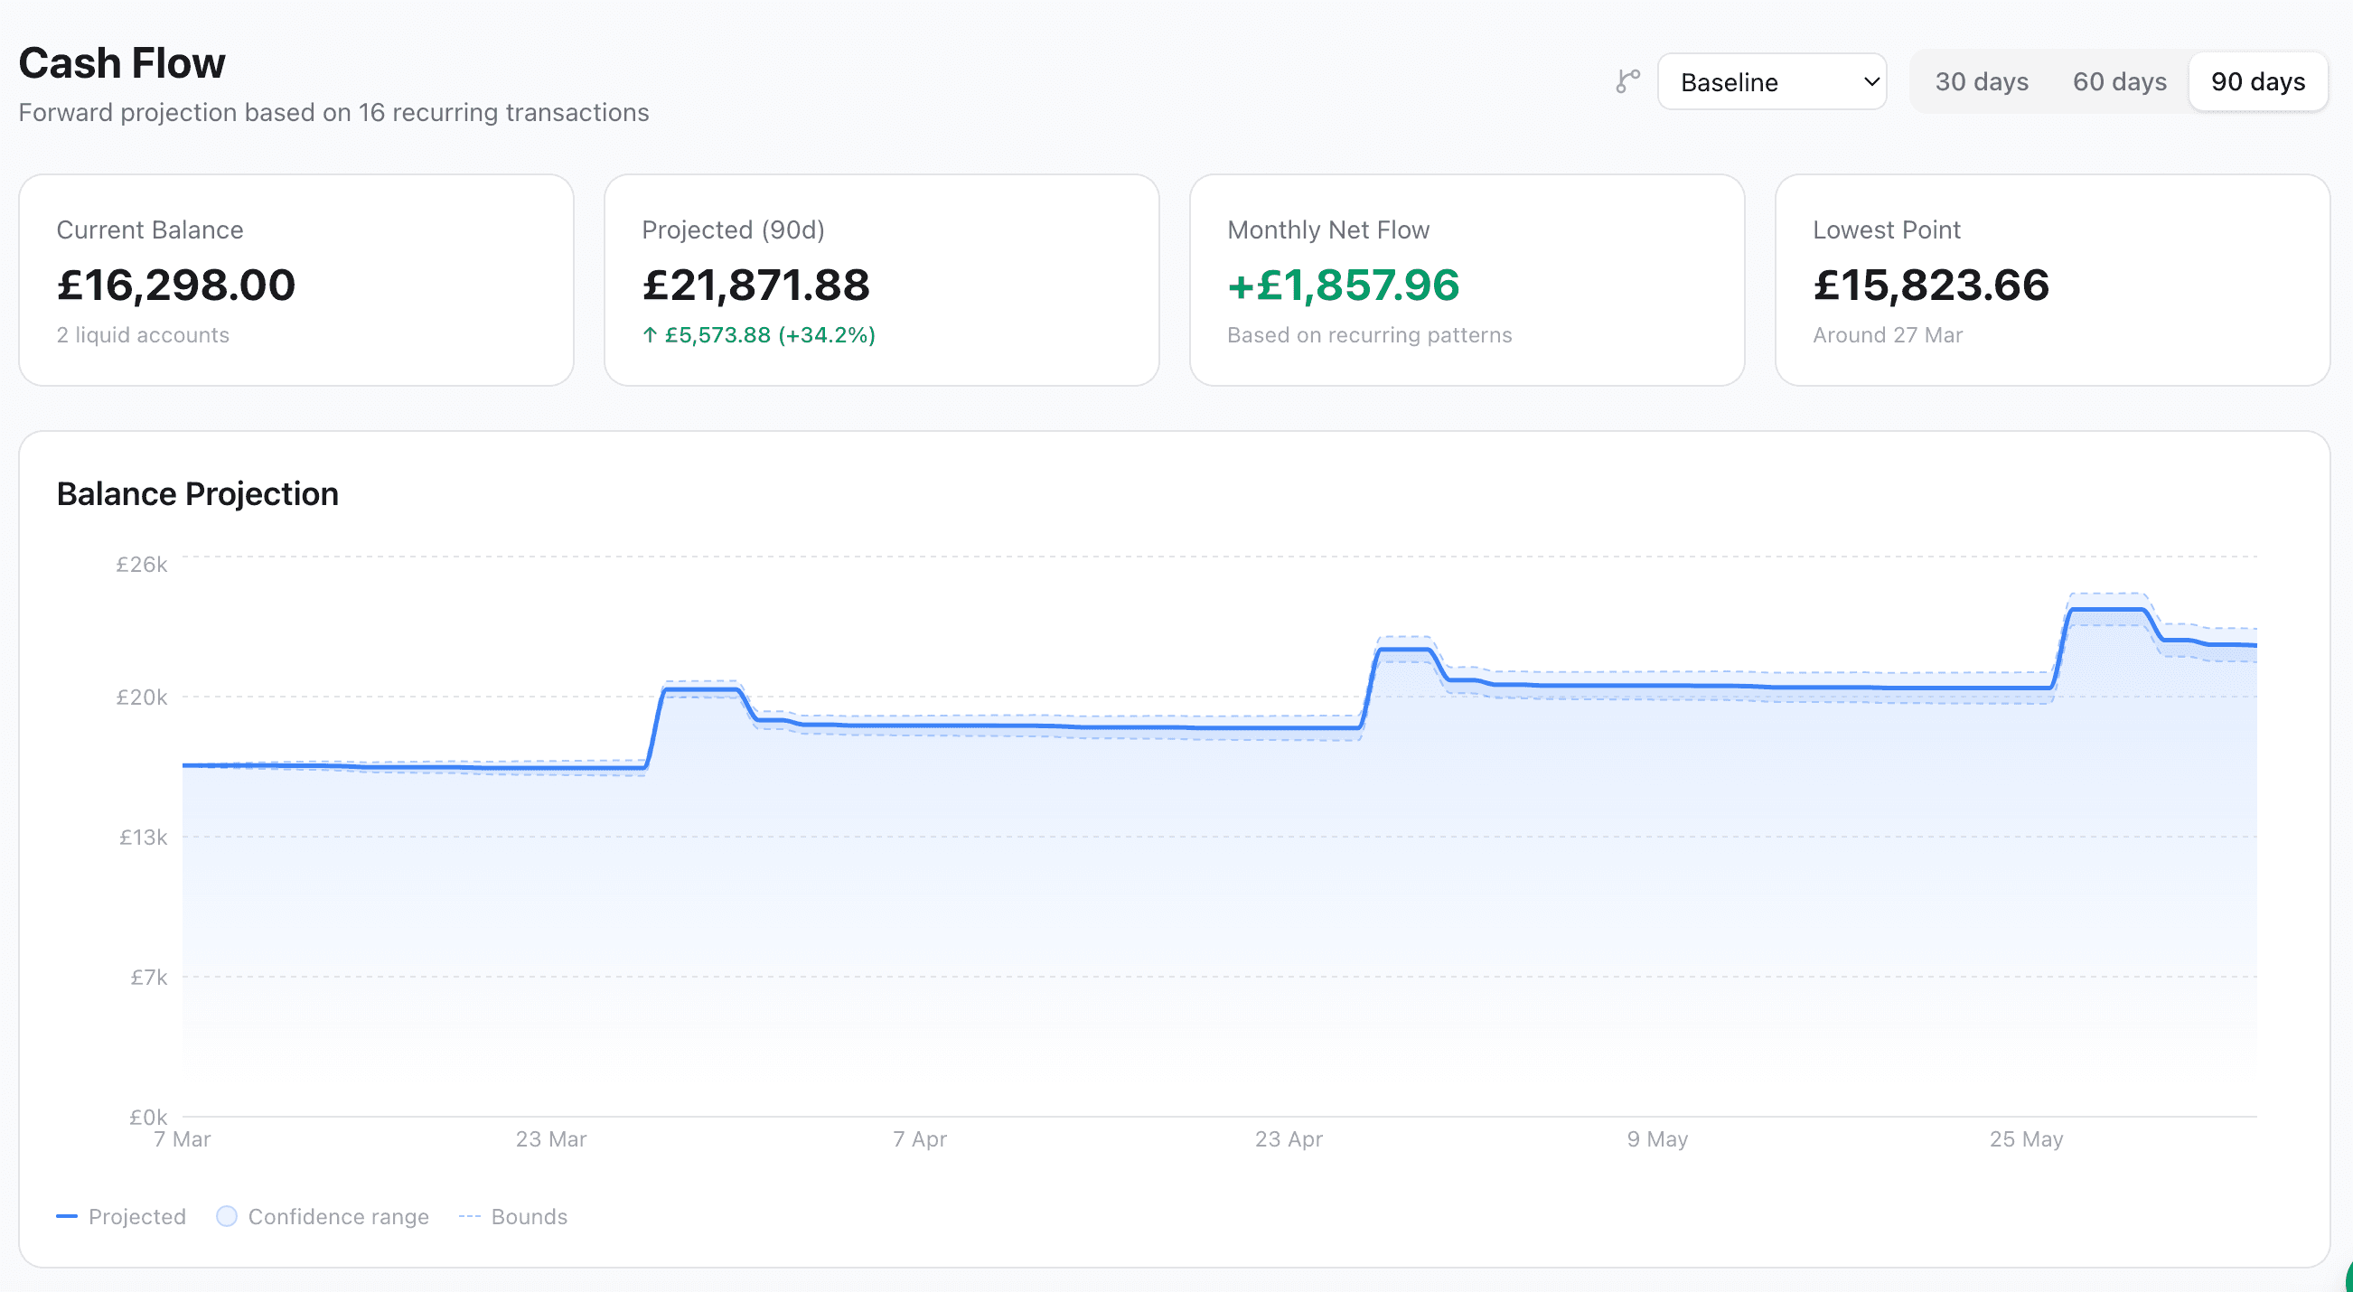Click the Confidence range circle swatch
Viewport: 2353px width, 1292px height.
point(227,1216)
